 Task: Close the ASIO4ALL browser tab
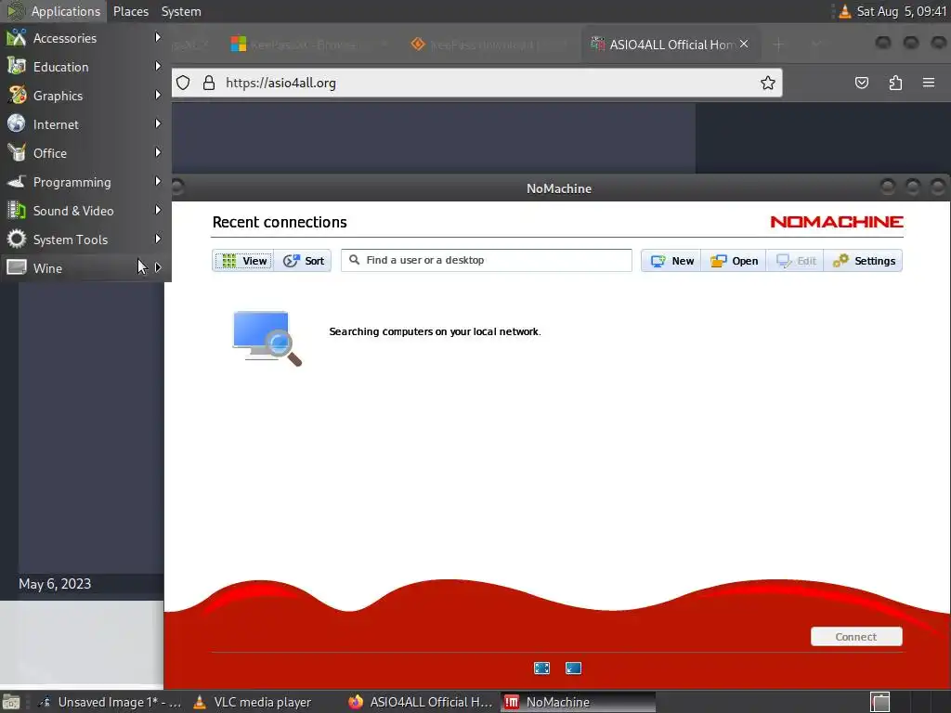tap(744, 45)
